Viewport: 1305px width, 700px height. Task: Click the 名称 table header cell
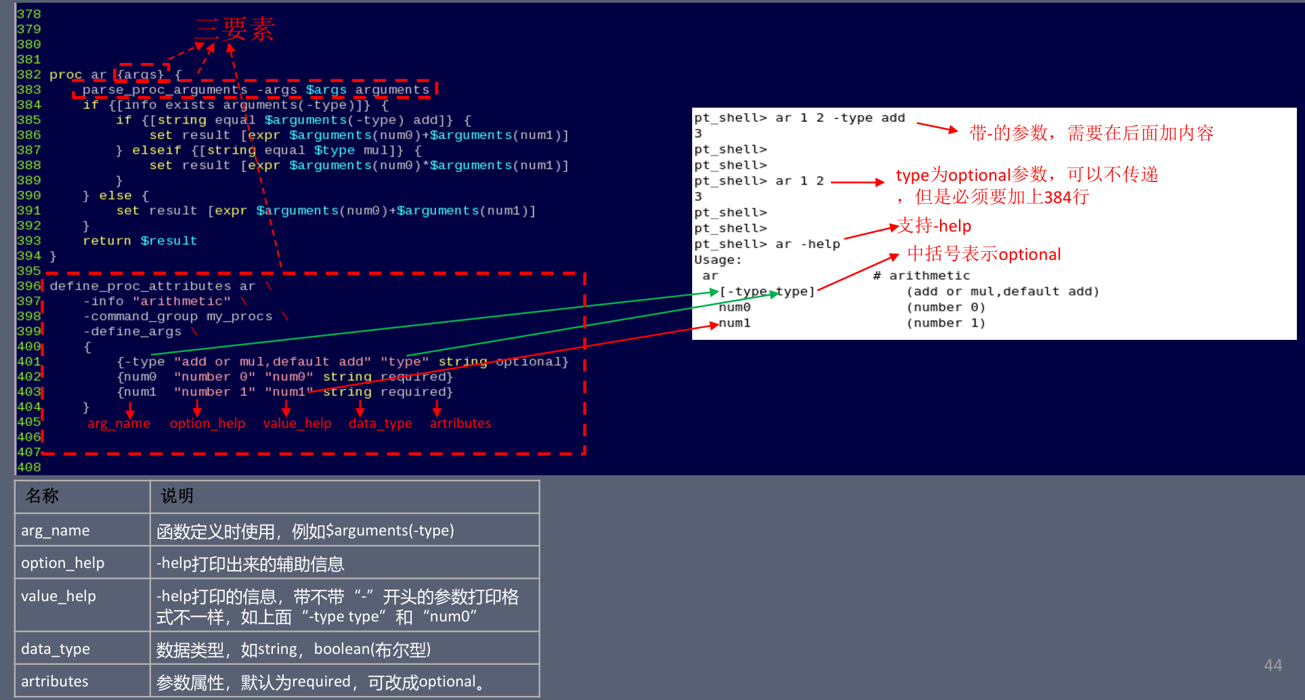pos(42,496)
